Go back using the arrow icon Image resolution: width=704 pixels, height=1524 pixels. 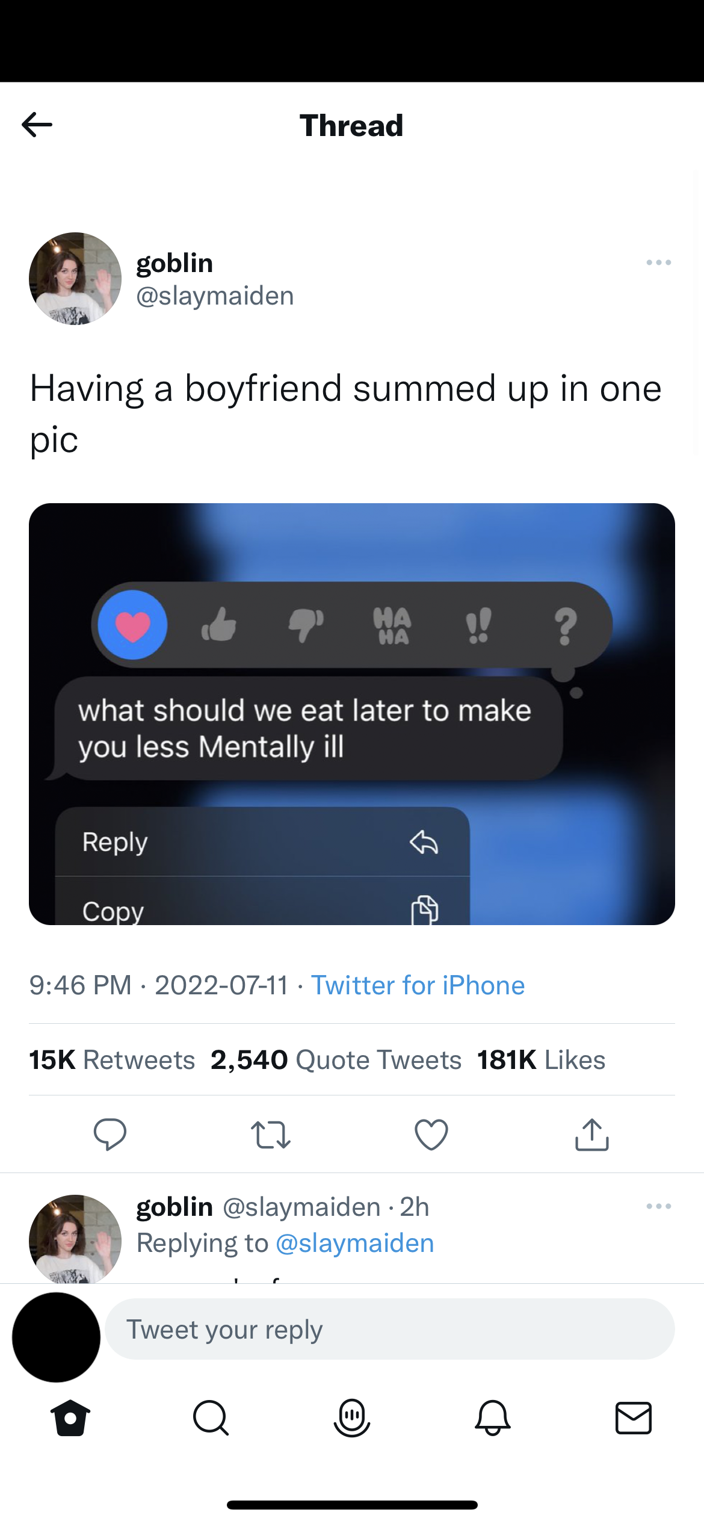point(37,125)
